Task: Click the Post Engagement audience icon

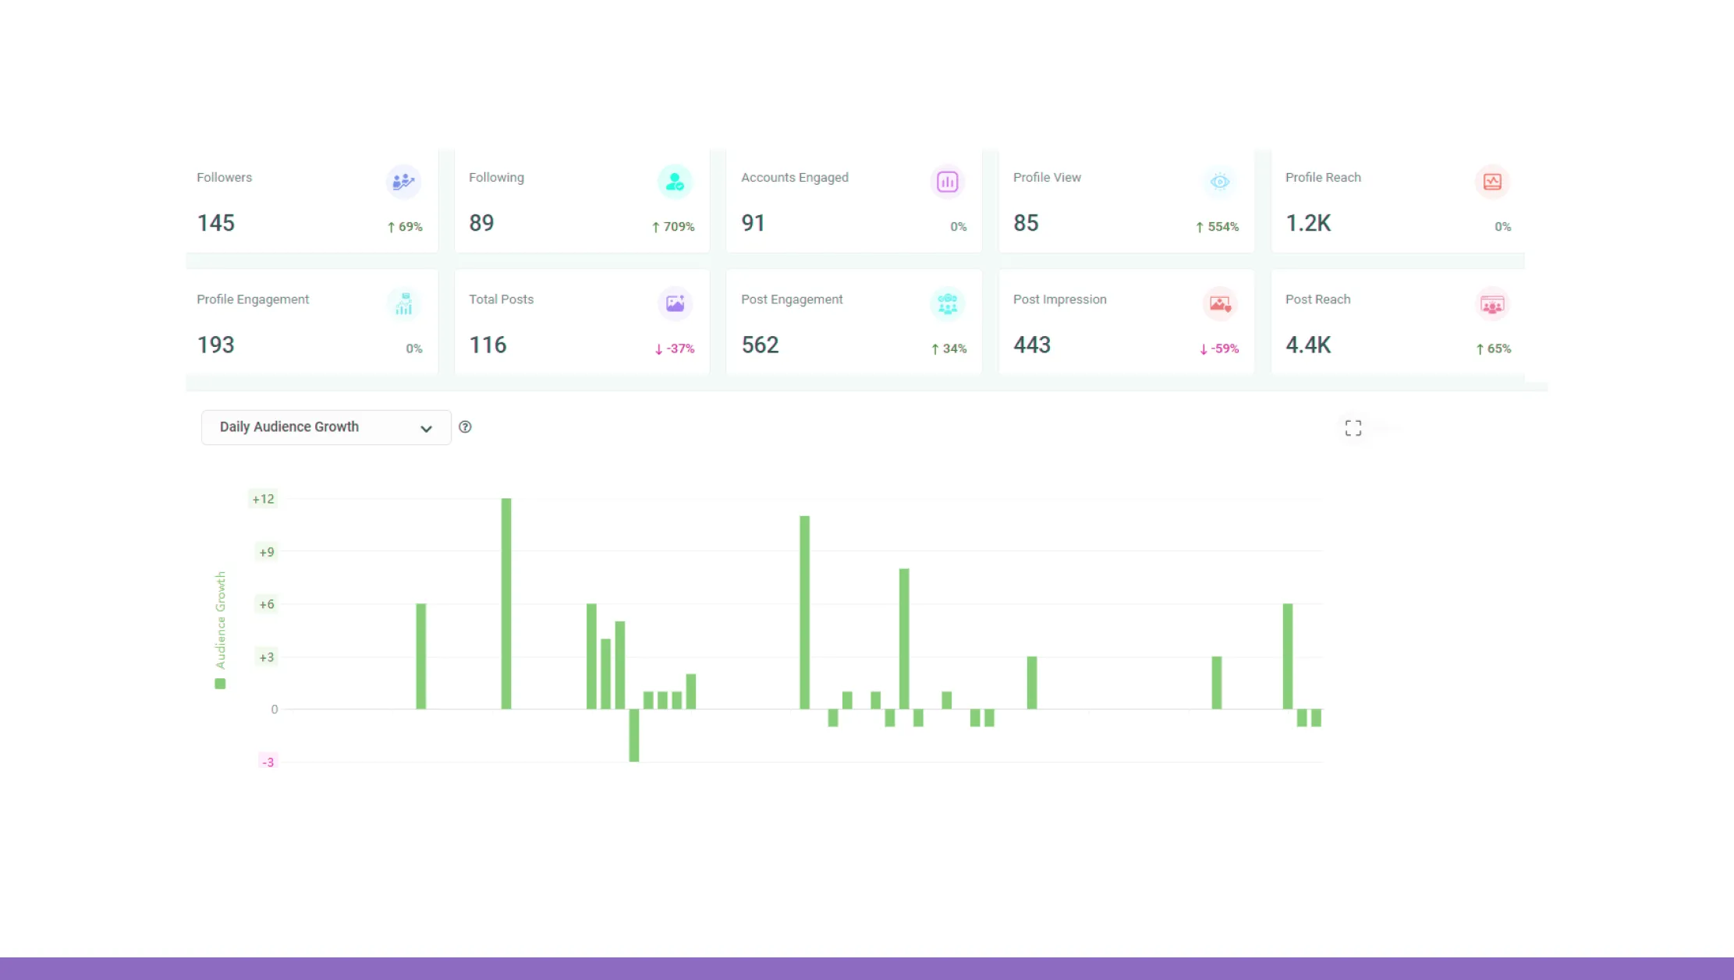Action: [947, 304]
